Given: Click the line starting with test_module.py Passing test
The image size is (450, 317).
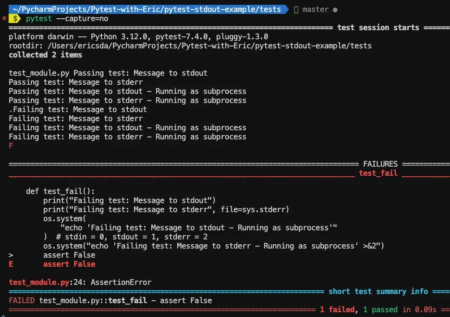Looking at the screenshot, I should click(108, 73).
